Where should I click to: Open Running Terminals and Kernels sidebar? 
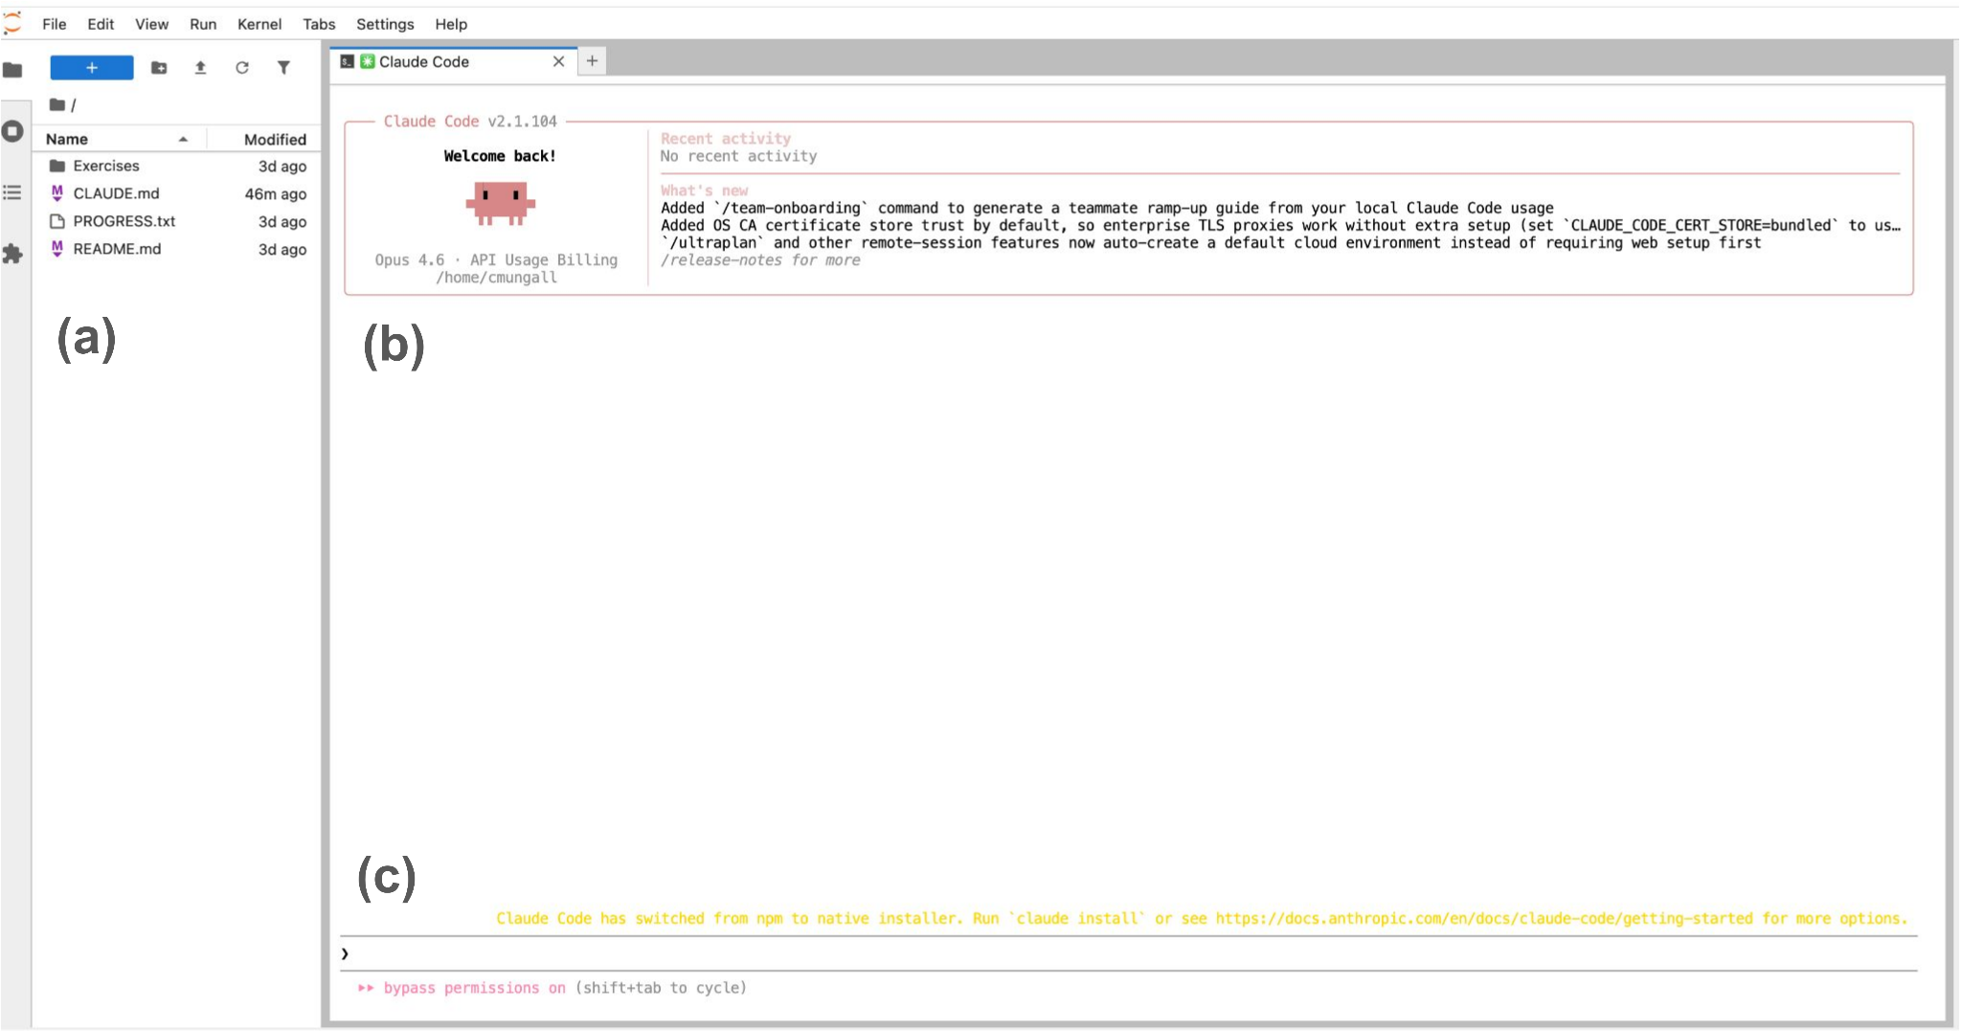(12, 131)
